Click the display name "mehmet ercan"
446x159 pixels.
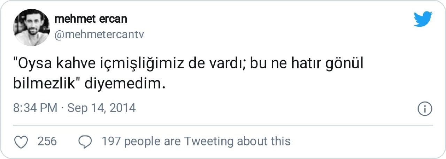tap(91, 19)
